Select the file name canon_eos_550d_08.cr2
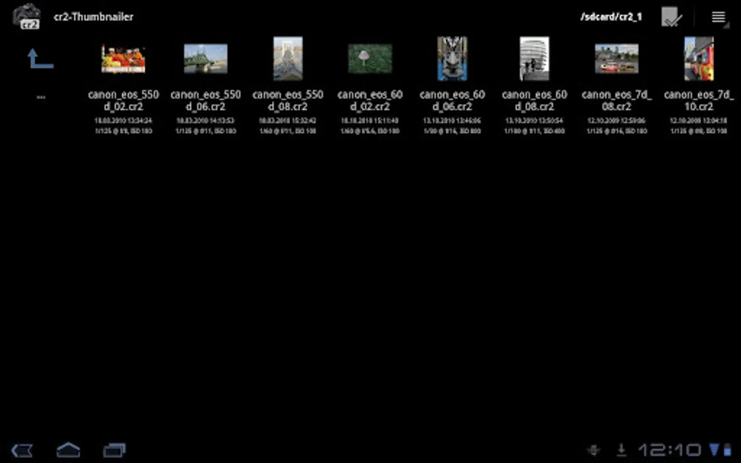 coord(288,100)
